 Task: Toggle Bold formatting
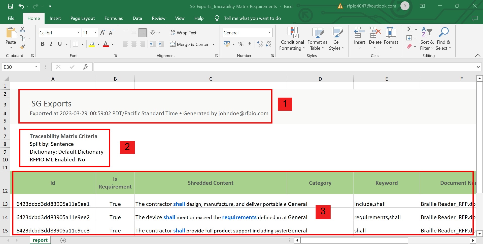pos(43,44)
